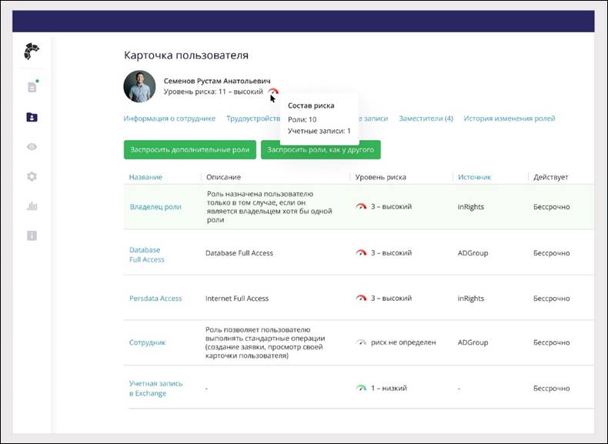Click the risk gauge icon in the Владелец роли row
Viewport: 608px width, 444px height.
pyautogui.click(x=361, y=206)
